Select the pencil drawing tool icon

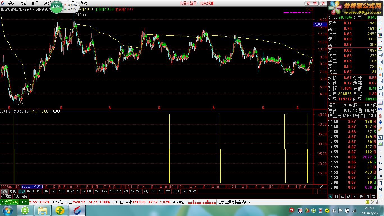pyautogui.click(x=380, y=129)
